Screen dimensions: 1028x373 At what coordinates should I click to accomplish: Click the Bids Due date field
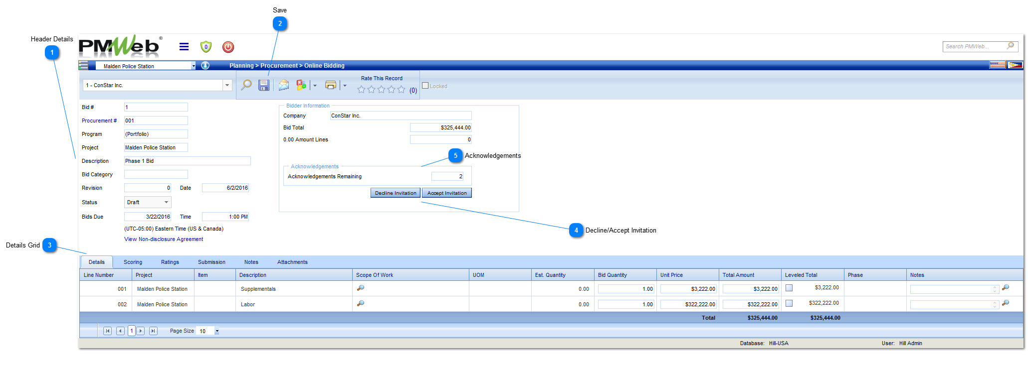(148, 217)
